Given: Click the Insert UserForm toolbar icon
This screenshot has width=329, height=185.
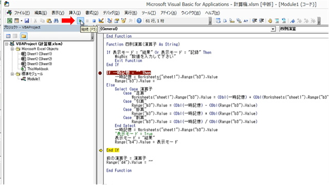Looking at the screenshot, I should 16,21.
